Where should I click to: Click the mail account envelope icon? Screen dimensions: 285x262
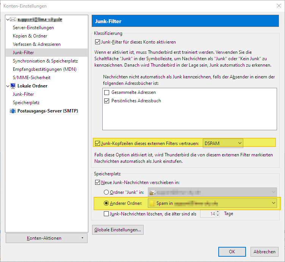[x=13, y=19]
